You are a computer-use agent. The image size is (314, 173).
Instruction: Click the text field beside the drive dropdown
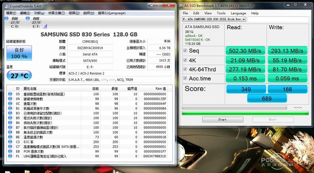(278, 19)
